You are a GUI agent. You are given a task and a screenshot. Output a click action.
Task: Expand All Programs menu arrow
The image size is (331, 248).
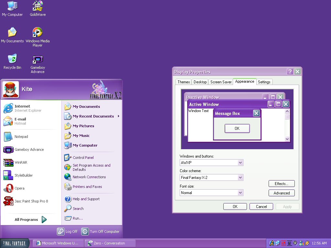[44, 220]
